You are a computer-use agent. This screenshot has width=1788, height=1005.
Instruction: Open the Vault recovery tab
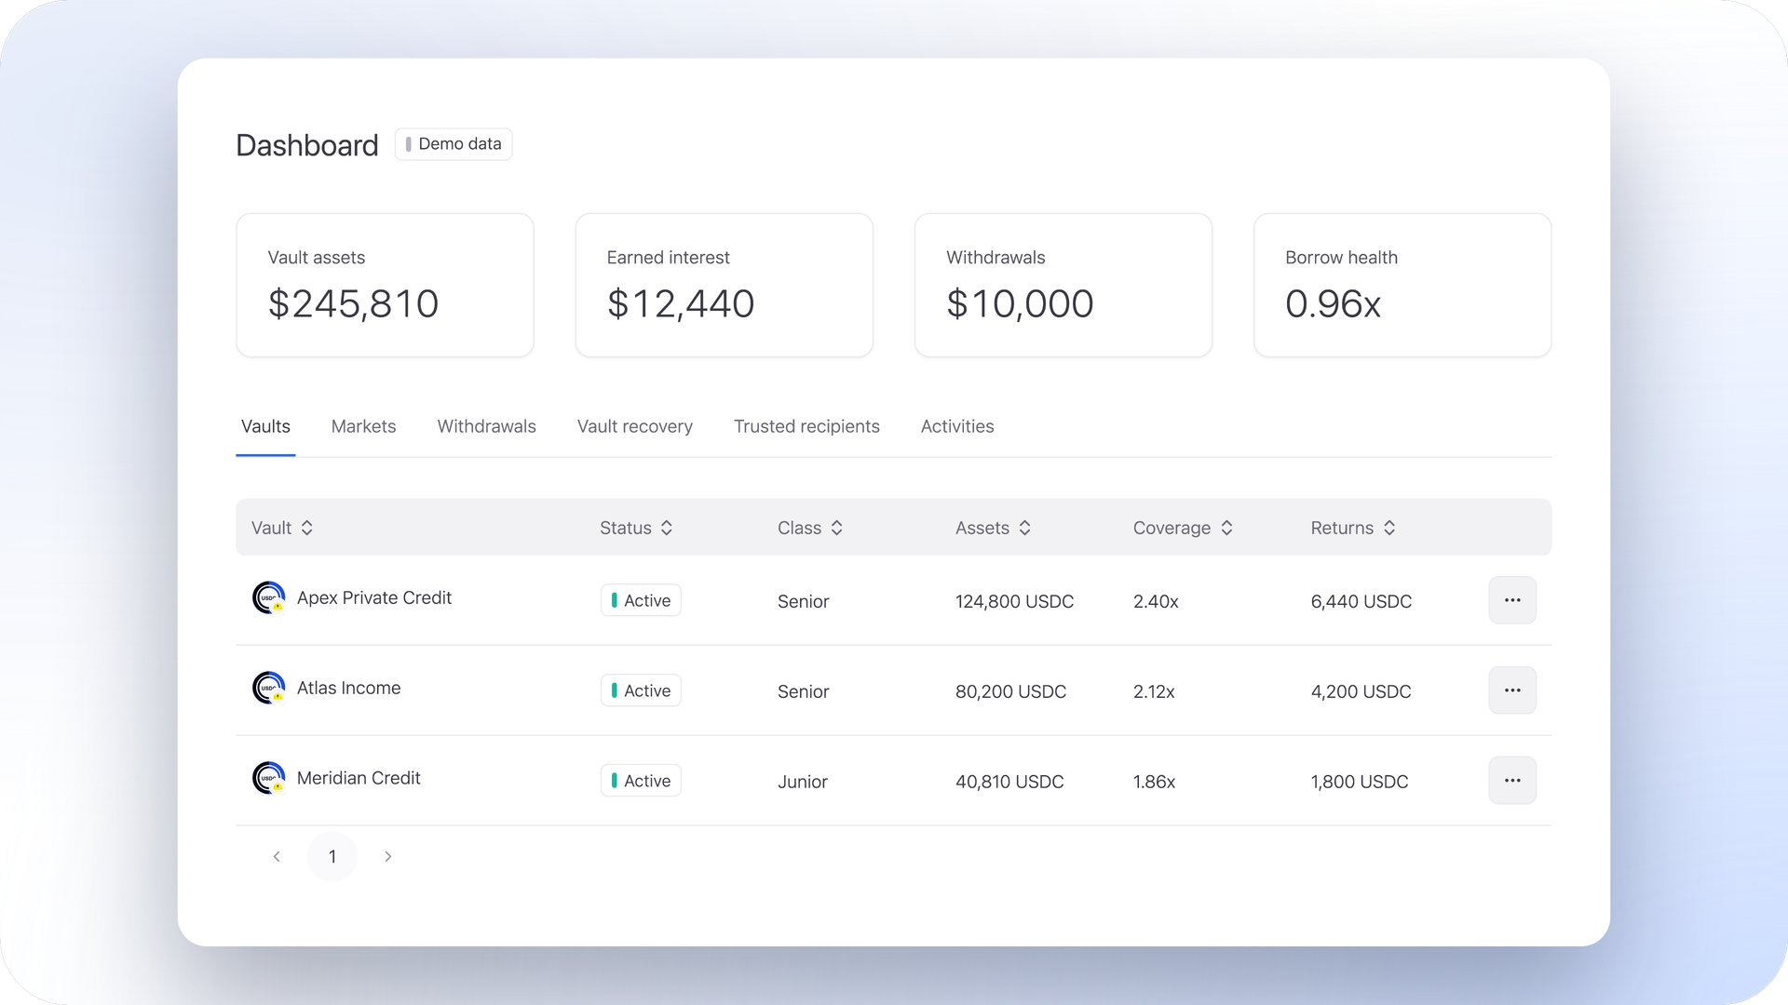tap(635, 426)
